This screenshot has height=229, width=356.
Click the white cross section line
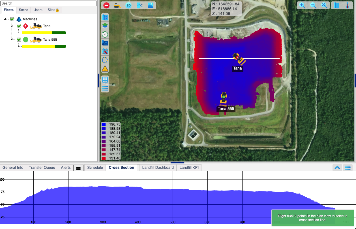(239, 59)
